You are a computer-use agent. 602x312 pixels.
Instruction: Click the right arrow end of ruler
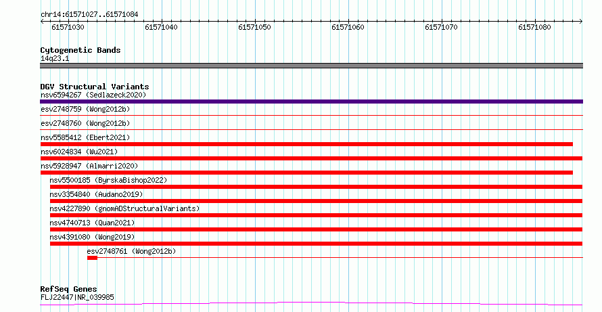point(581,22)
